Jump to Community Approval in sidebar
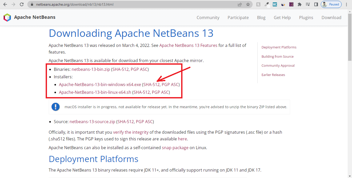352x178 pixels. click(278, 65)
